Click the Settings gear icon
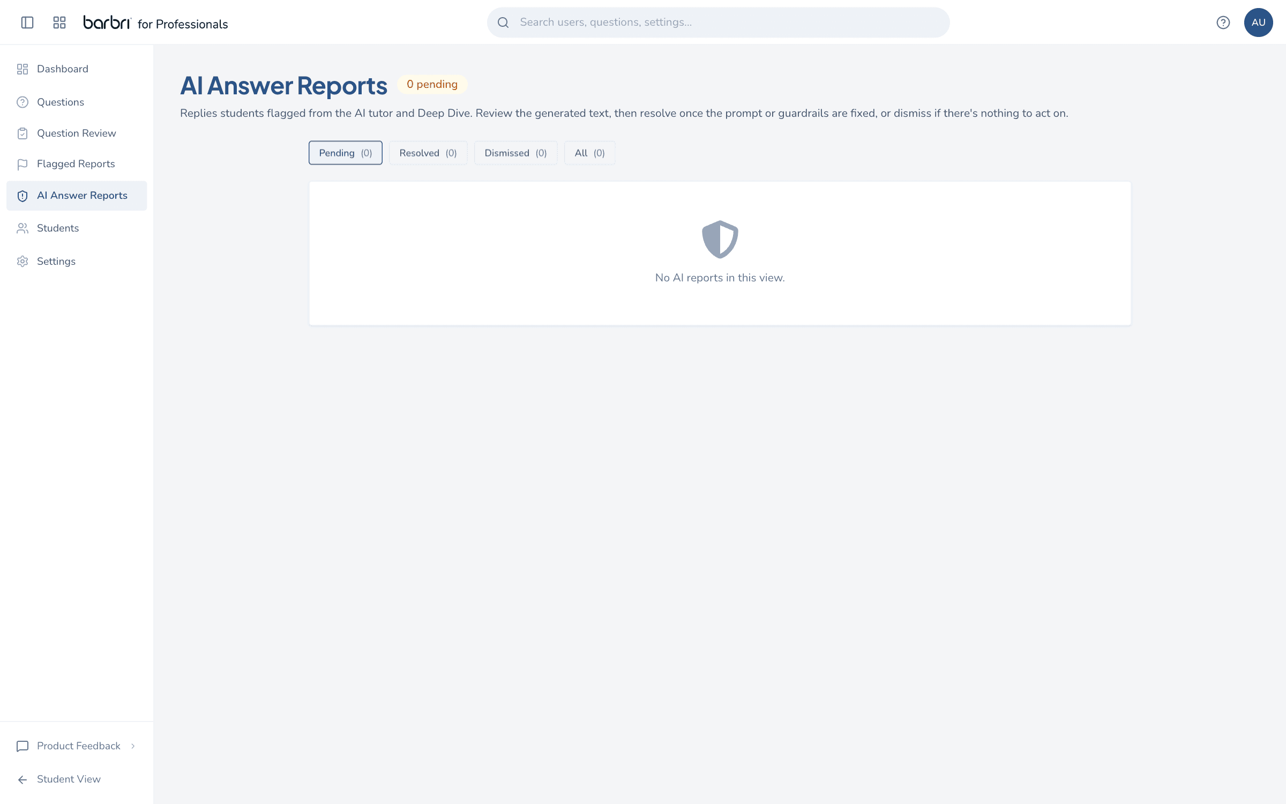1286x804 pixels. pos(23,262)
